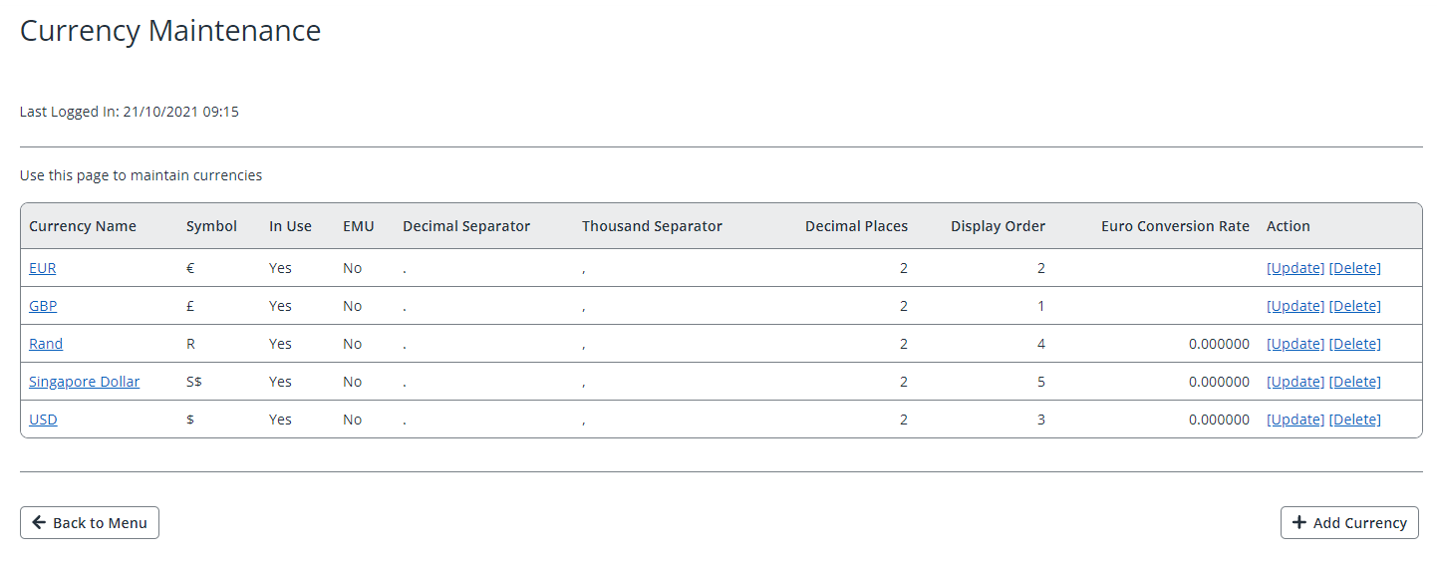Click Delete for the EUR row
Screen dimensions: 1437x565
tap(1355, 268)
